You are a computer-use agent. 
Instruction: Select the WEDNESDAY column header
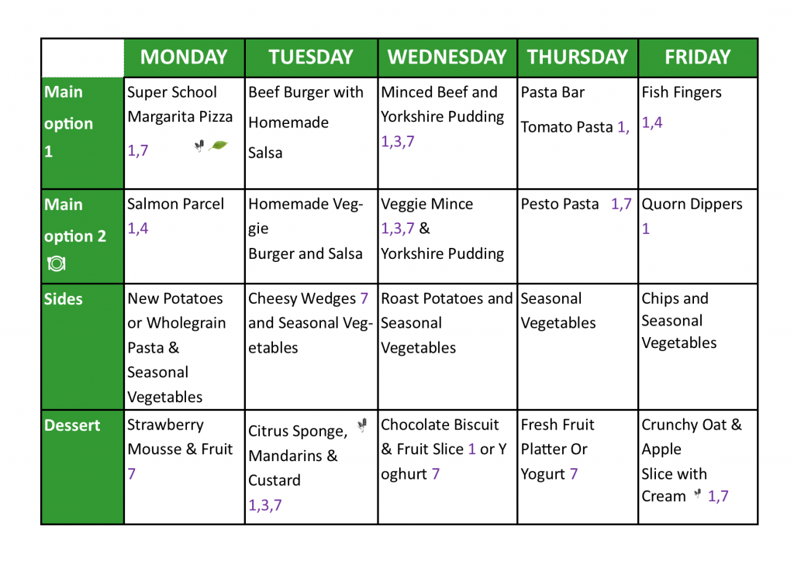[447, 57]
